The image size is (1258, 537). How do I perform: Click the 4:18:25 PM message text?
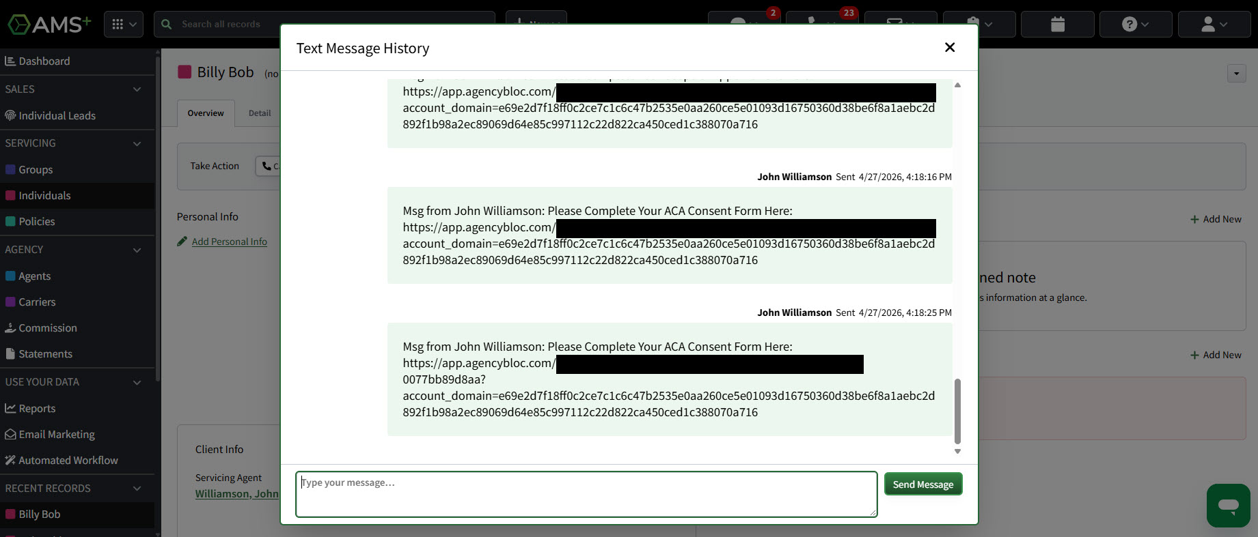coord(669,379)
